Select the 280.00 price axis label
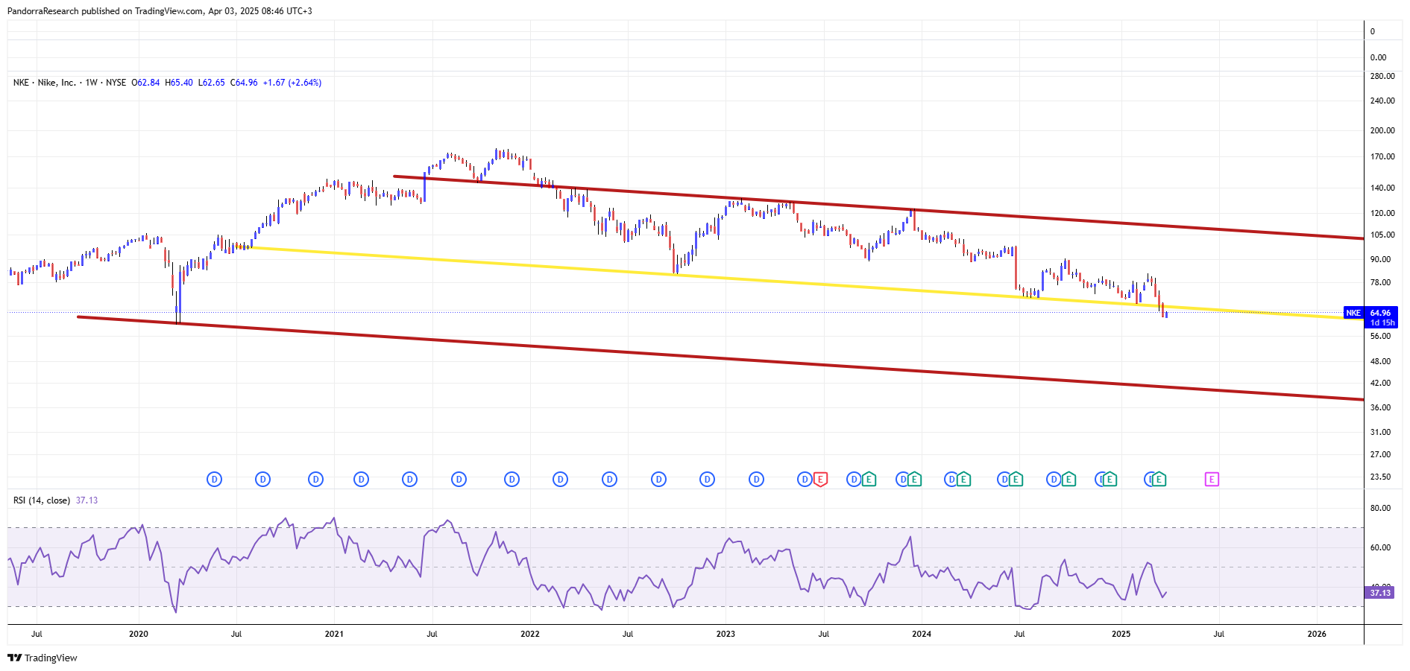Viewport: 1410px width, 671px height. click(1382, 76)
